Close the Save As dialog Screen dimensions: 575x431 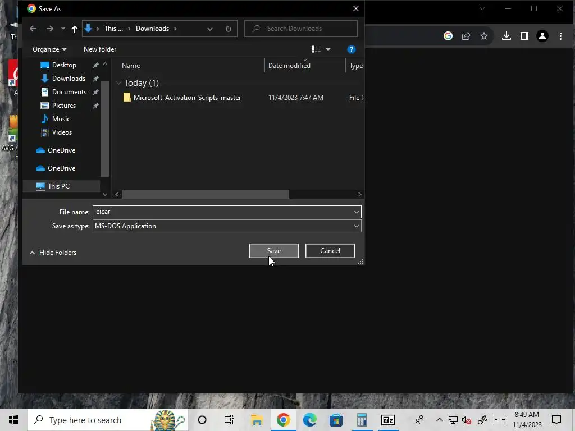coord(355,8)
